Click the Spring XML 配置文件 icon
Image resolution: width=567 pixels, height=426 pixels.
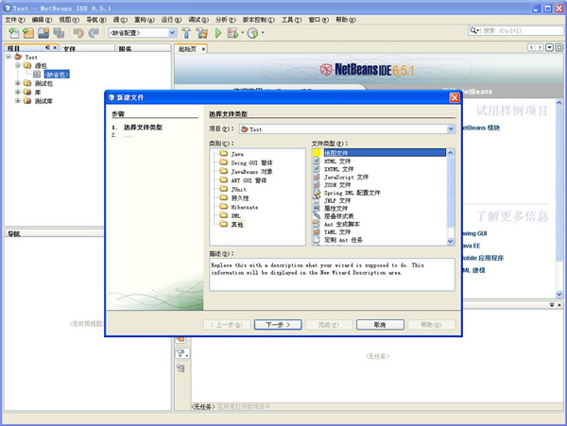click(x=317, y=193)
